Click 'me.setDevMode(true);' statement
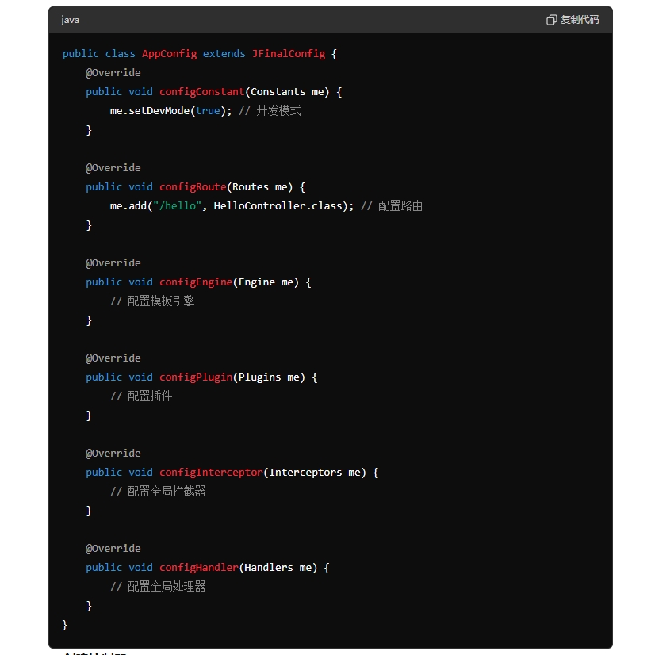 pyautogui.click(x=170, y=111)
